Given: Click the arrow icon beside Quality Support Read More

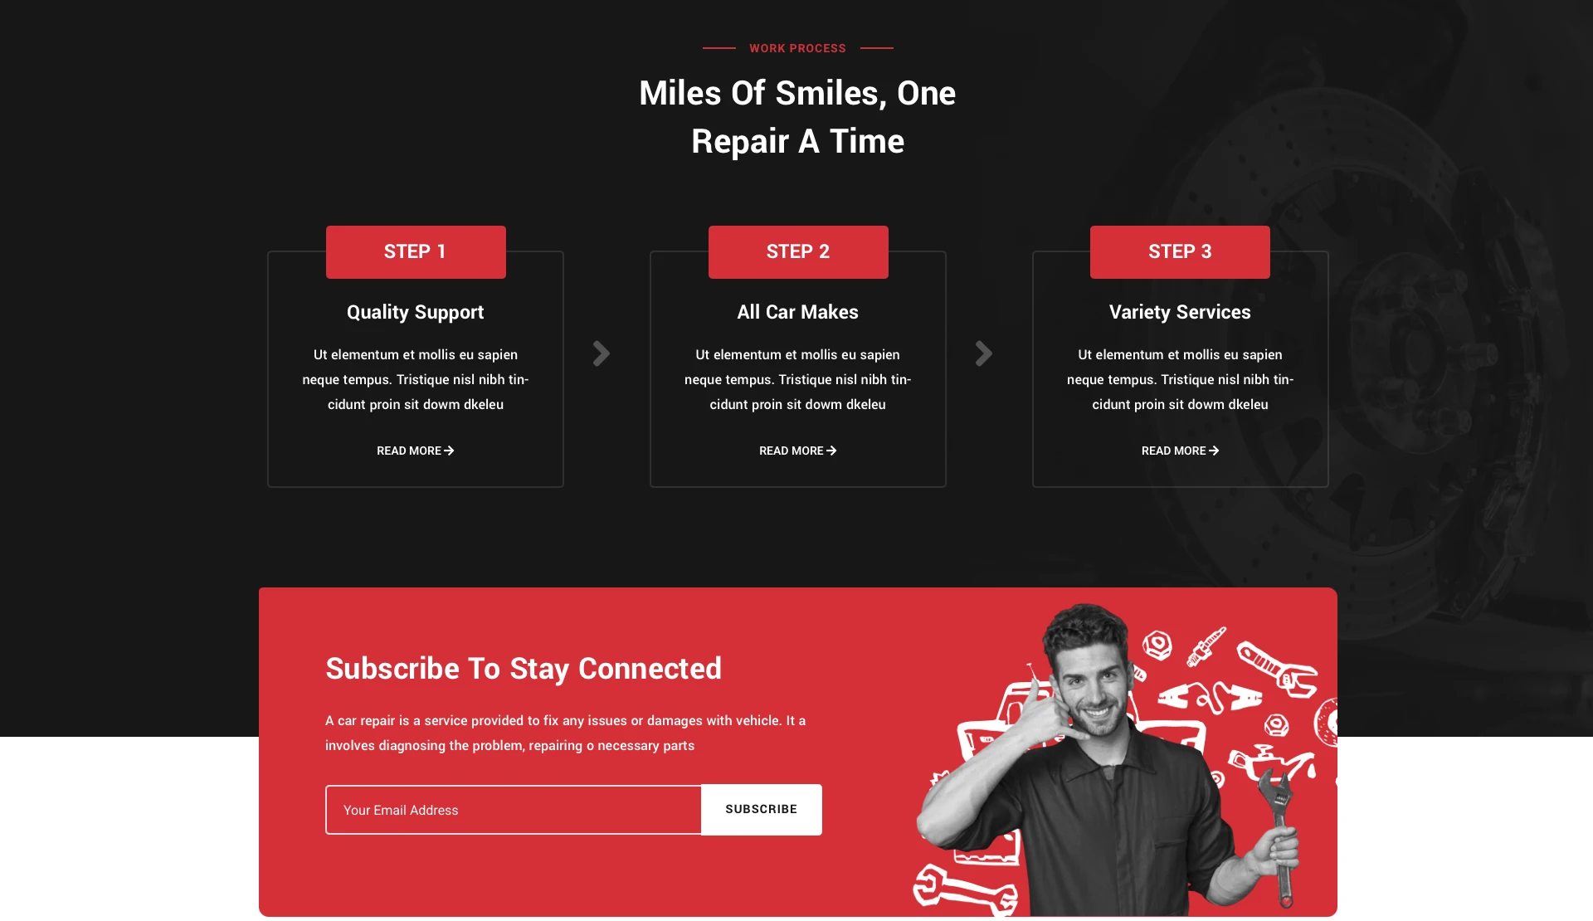Looking at the screenshot, I should [450, 451].
